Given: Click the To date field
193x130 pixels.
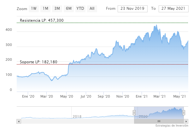Looking at the screenshot, I should tap(173, 8).
